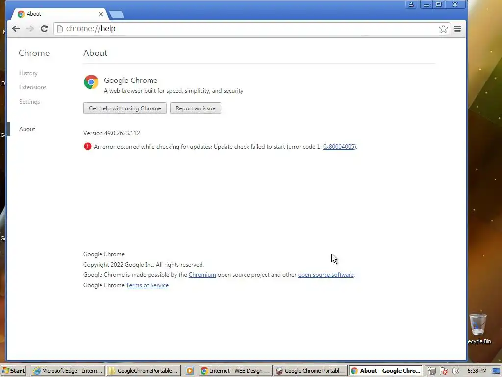The image size is (502, 377).
Task: Click the red update error icon
Action: (x=87, y=146)
